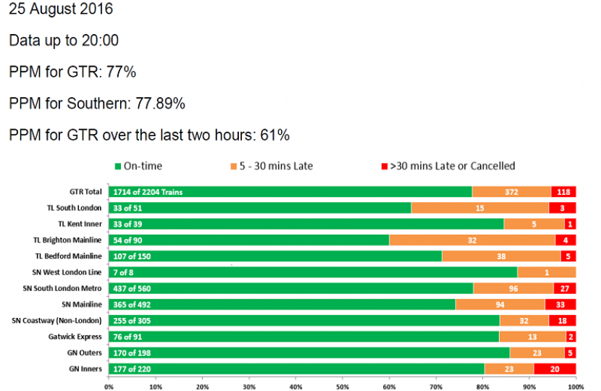Click the orange 94 segment for SN Mainline

tap(500, 304)
